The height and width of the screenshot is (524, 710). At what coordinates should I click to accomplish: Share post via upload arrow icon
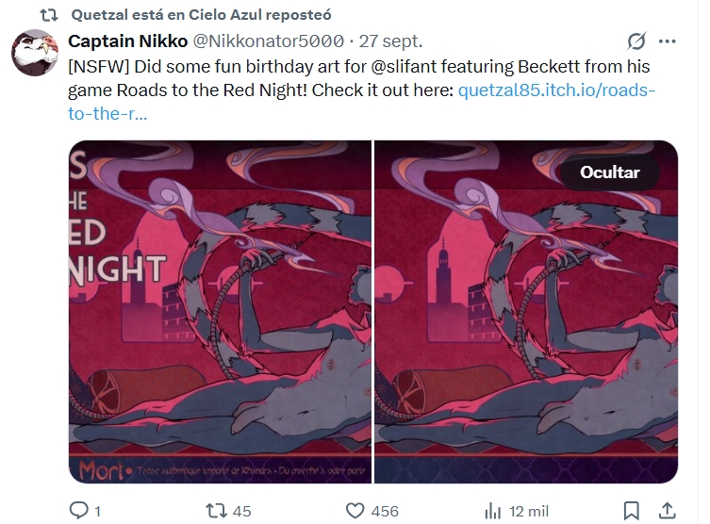[x=667, y=511]
